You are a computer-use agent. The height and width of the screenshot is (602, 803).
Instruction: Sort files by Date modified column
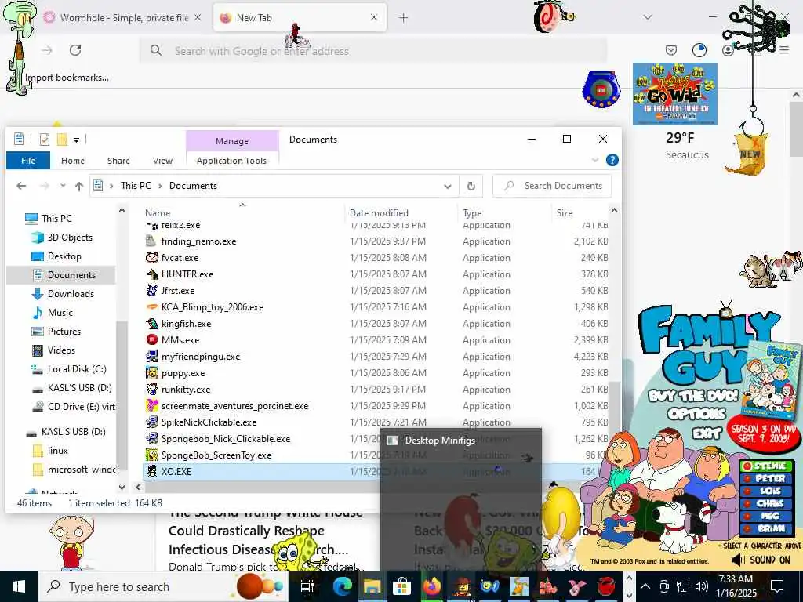pos(379,213)
